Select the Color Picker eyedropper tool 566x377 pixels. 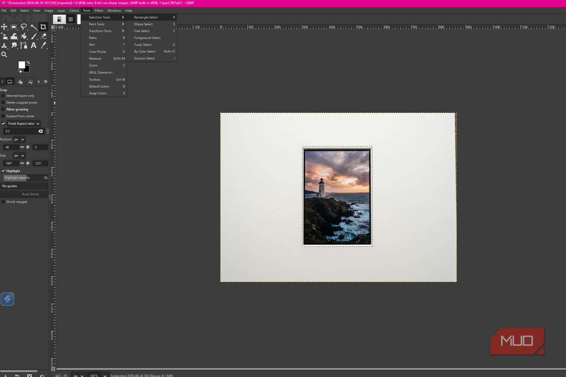point(43,45)
